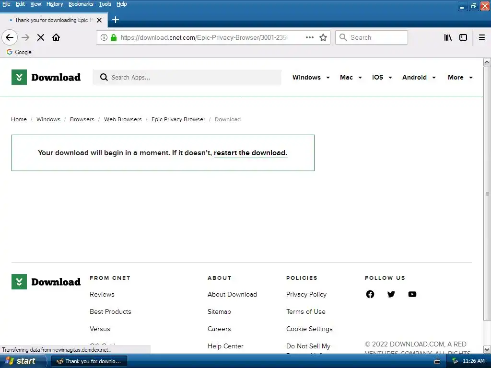Open Privacy Policy footer link
This screenshot has width=491, height=368.
[306, 294]
